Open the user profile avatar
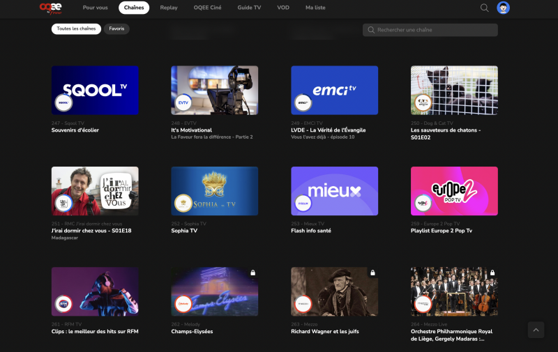 503,8
